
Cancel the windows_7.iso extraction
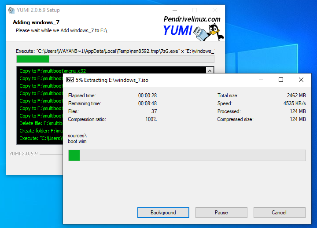[279, 213]
